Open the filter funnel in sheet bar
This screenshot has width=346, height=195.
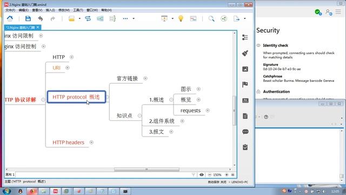click(194, 174)
